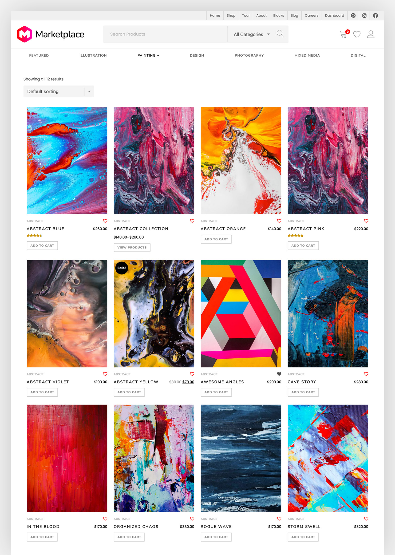
Task: Toggle wishlist heart for Storm Swell
Action: pyautogui.click(x=366, y=519)
